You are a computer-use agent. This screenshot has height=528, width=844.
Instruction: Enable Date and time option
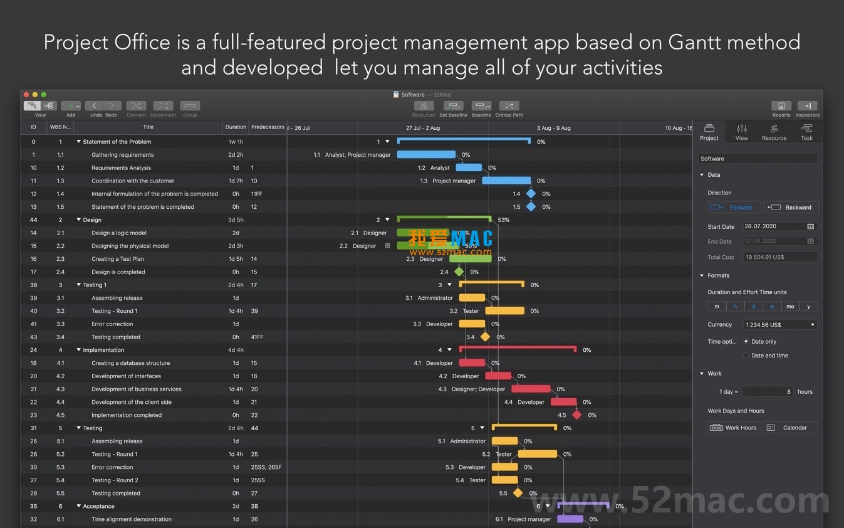point(746,355)
